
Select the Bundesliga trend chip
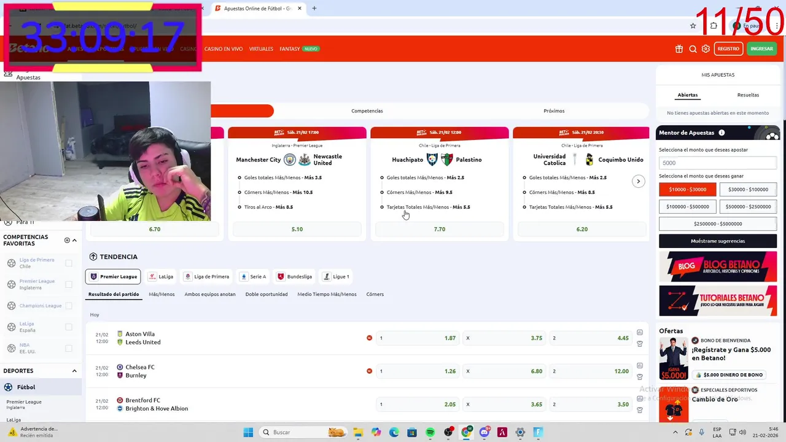click(295, 276)
